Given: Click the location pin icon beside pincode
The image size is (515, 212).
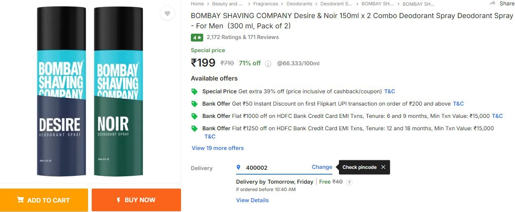Looking at the screenshot, I should [x=238, y=167].
